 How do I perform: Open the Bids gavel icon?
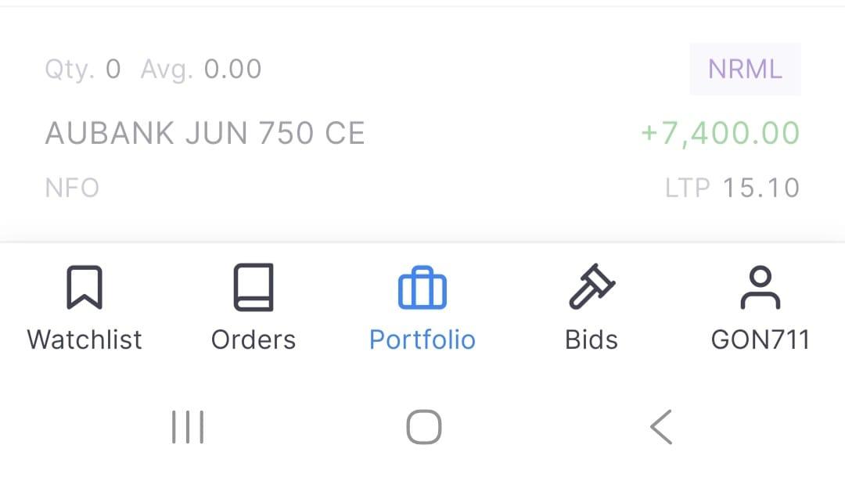click(591, 286)
